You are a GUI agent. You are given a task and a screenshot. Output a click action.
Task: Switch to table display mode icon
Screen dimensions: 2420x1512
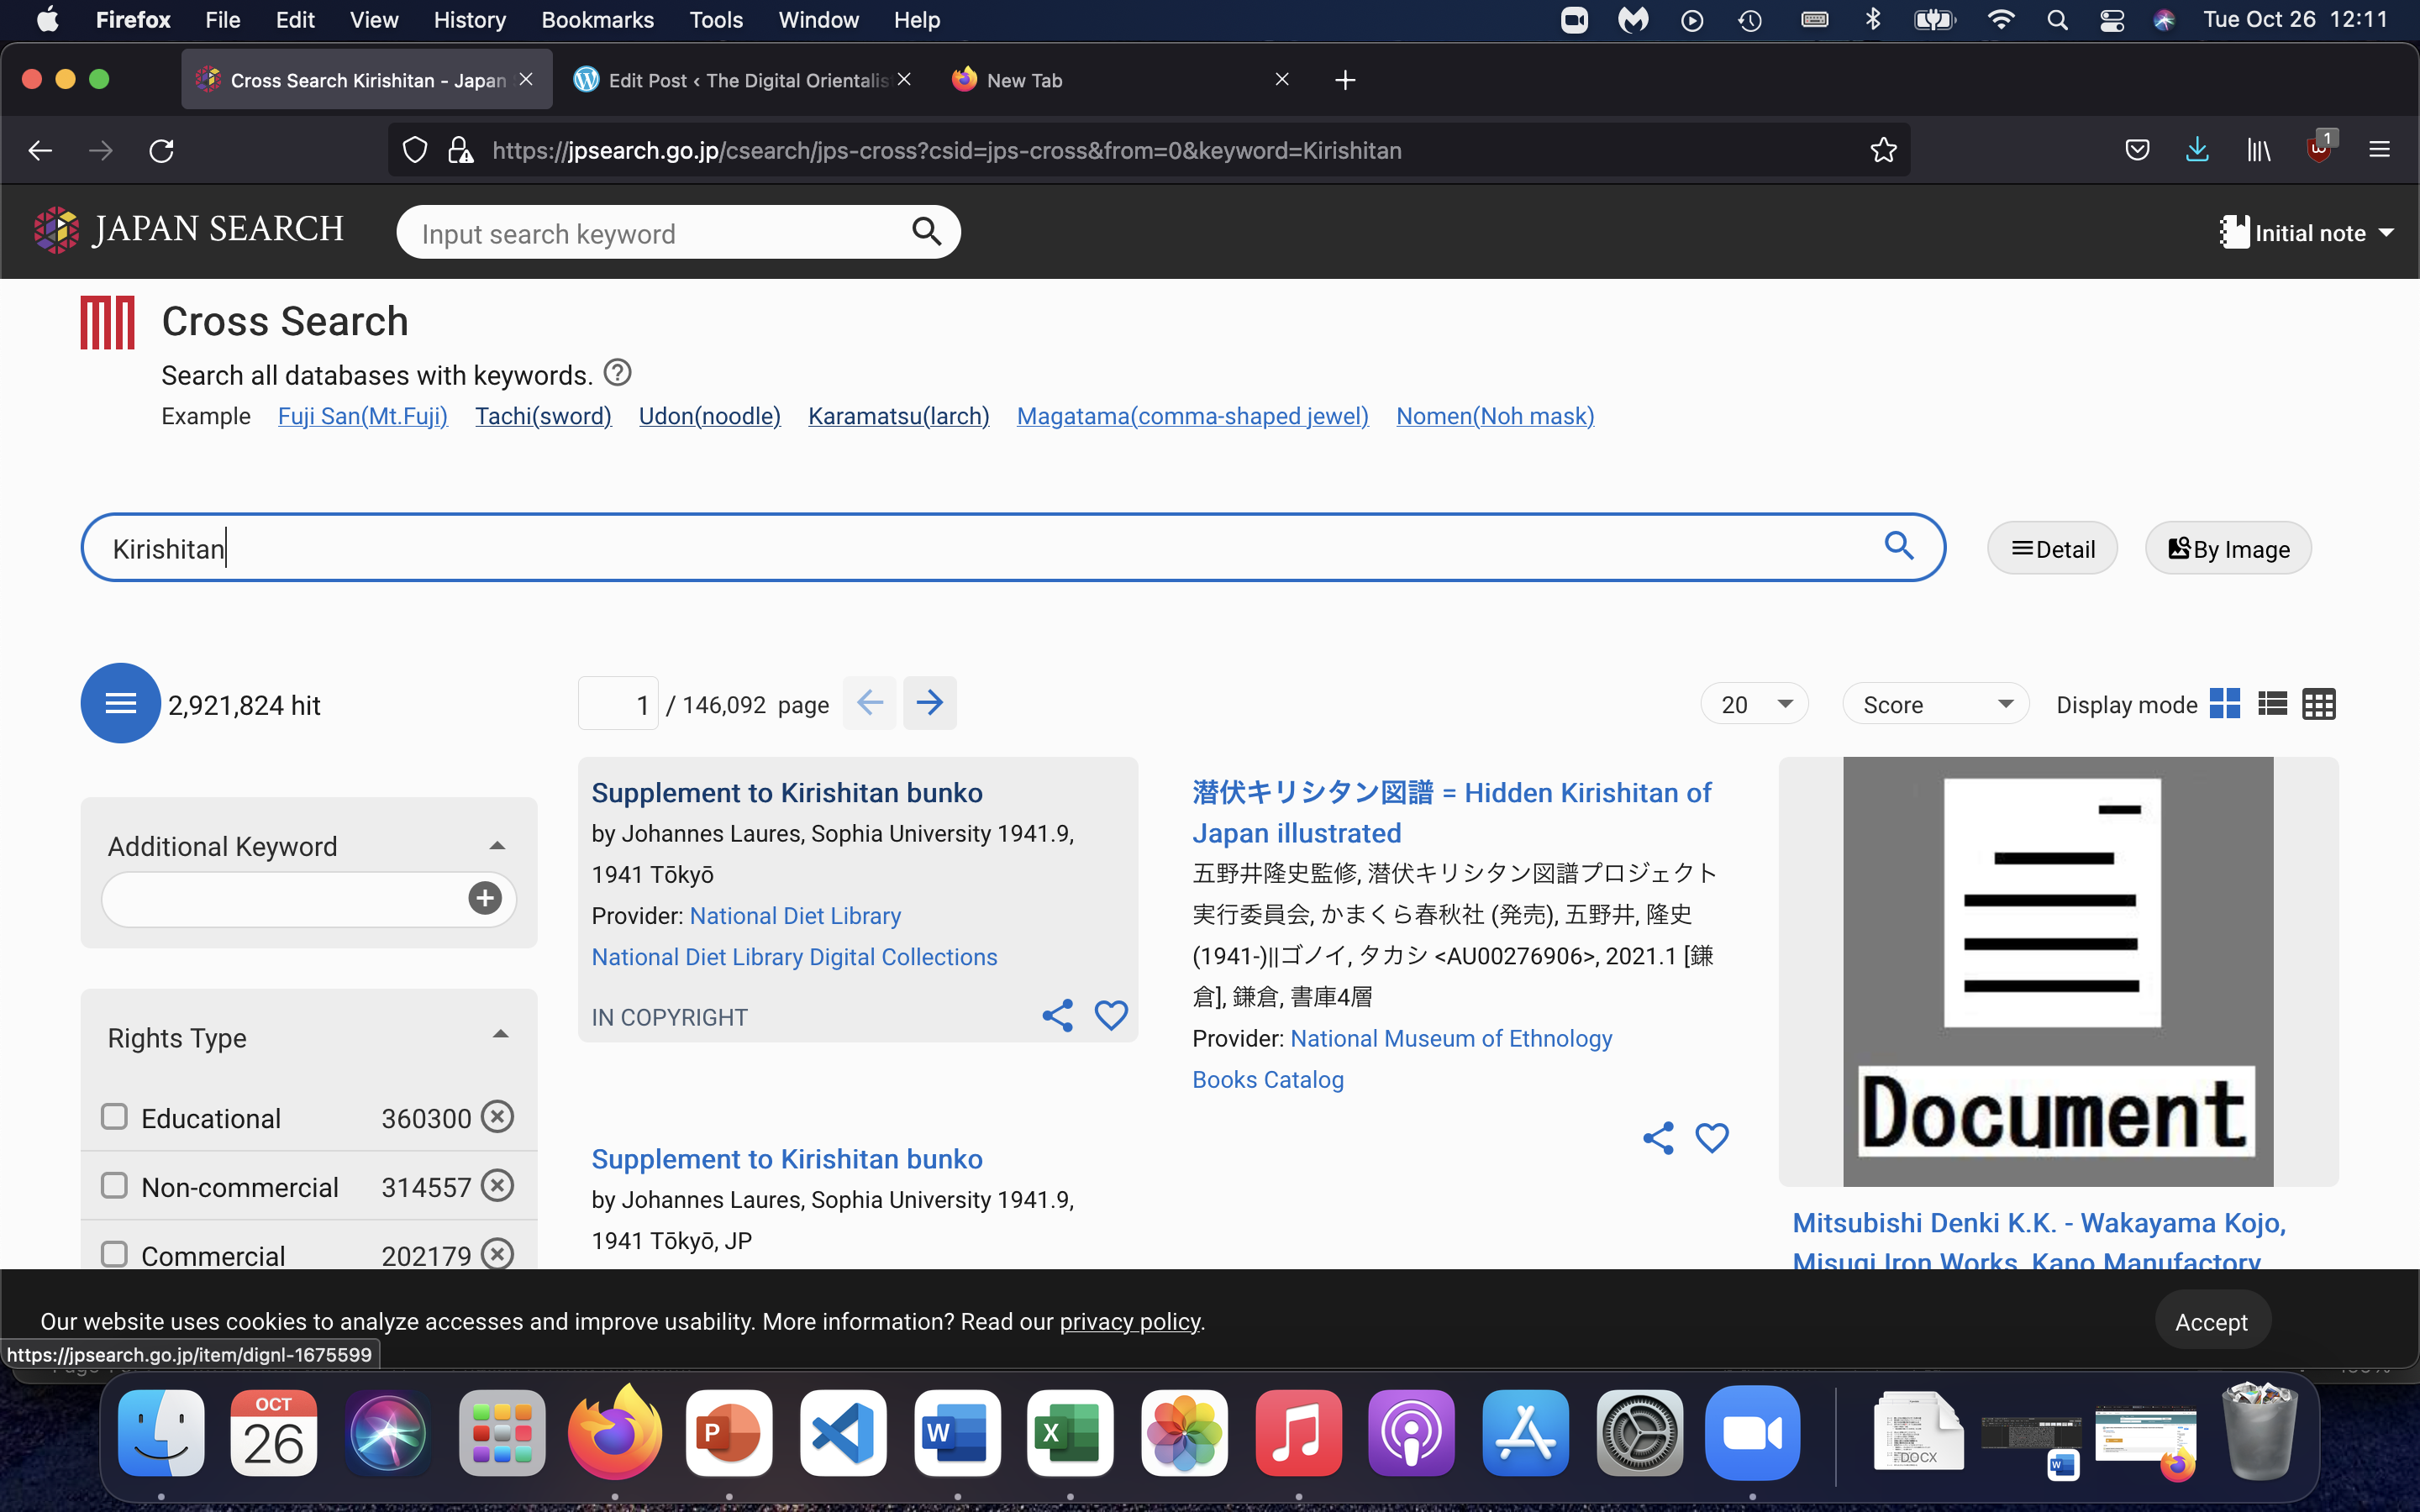click(x=2318, y=704)
